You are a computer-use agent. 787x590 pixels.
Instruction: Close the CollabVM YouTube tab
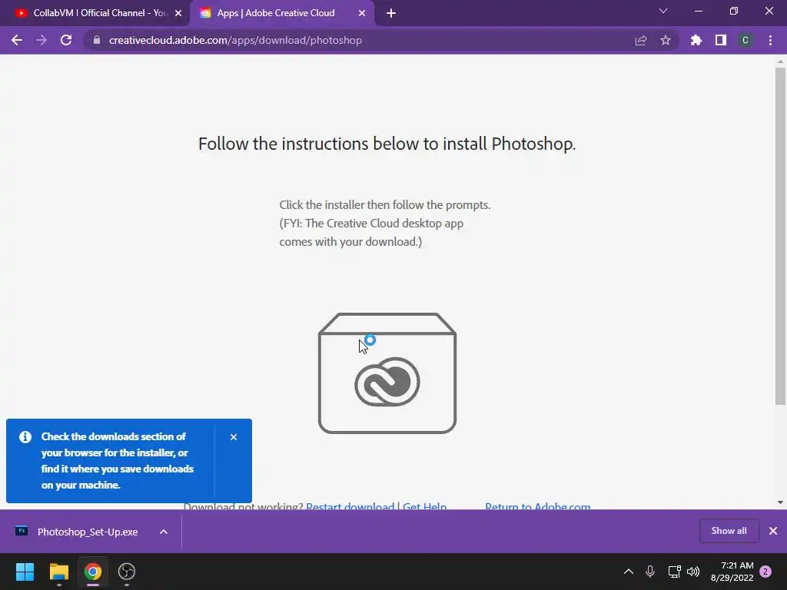[x=178, y=13]
